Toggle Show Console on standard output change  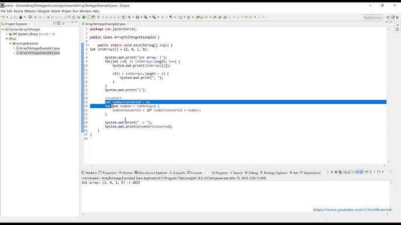[357, 172]
